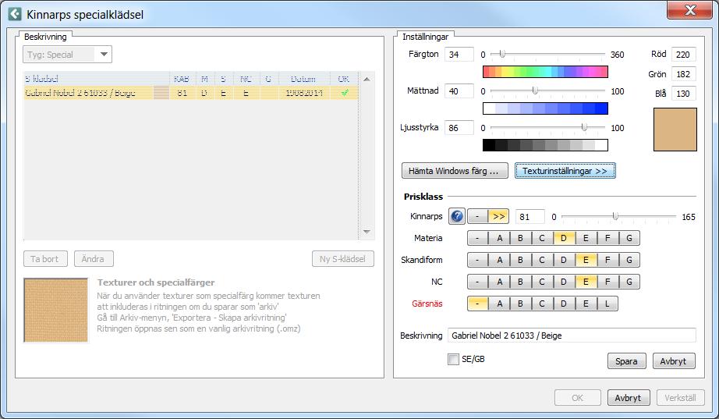Viewport: 719px width, 419px height.
Task: Select NC price class G
Action: [x=629, y=282]
